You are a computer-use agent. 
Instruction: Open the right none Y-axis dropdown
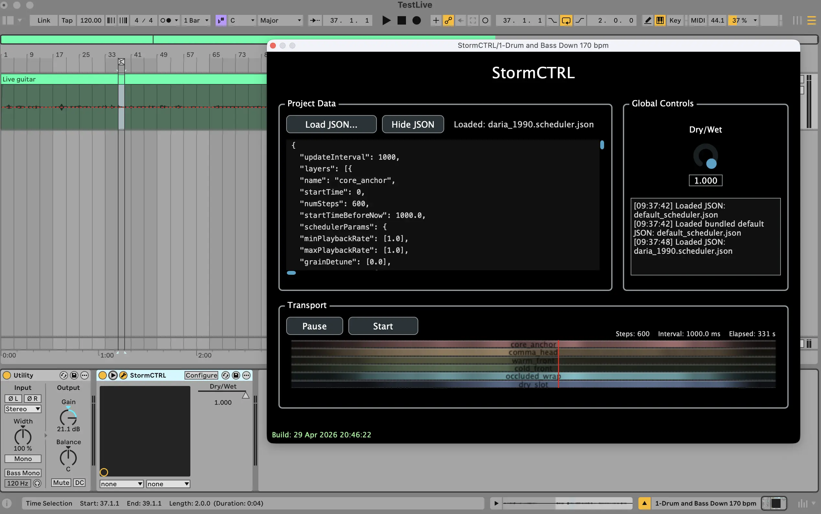pos(168,484)
